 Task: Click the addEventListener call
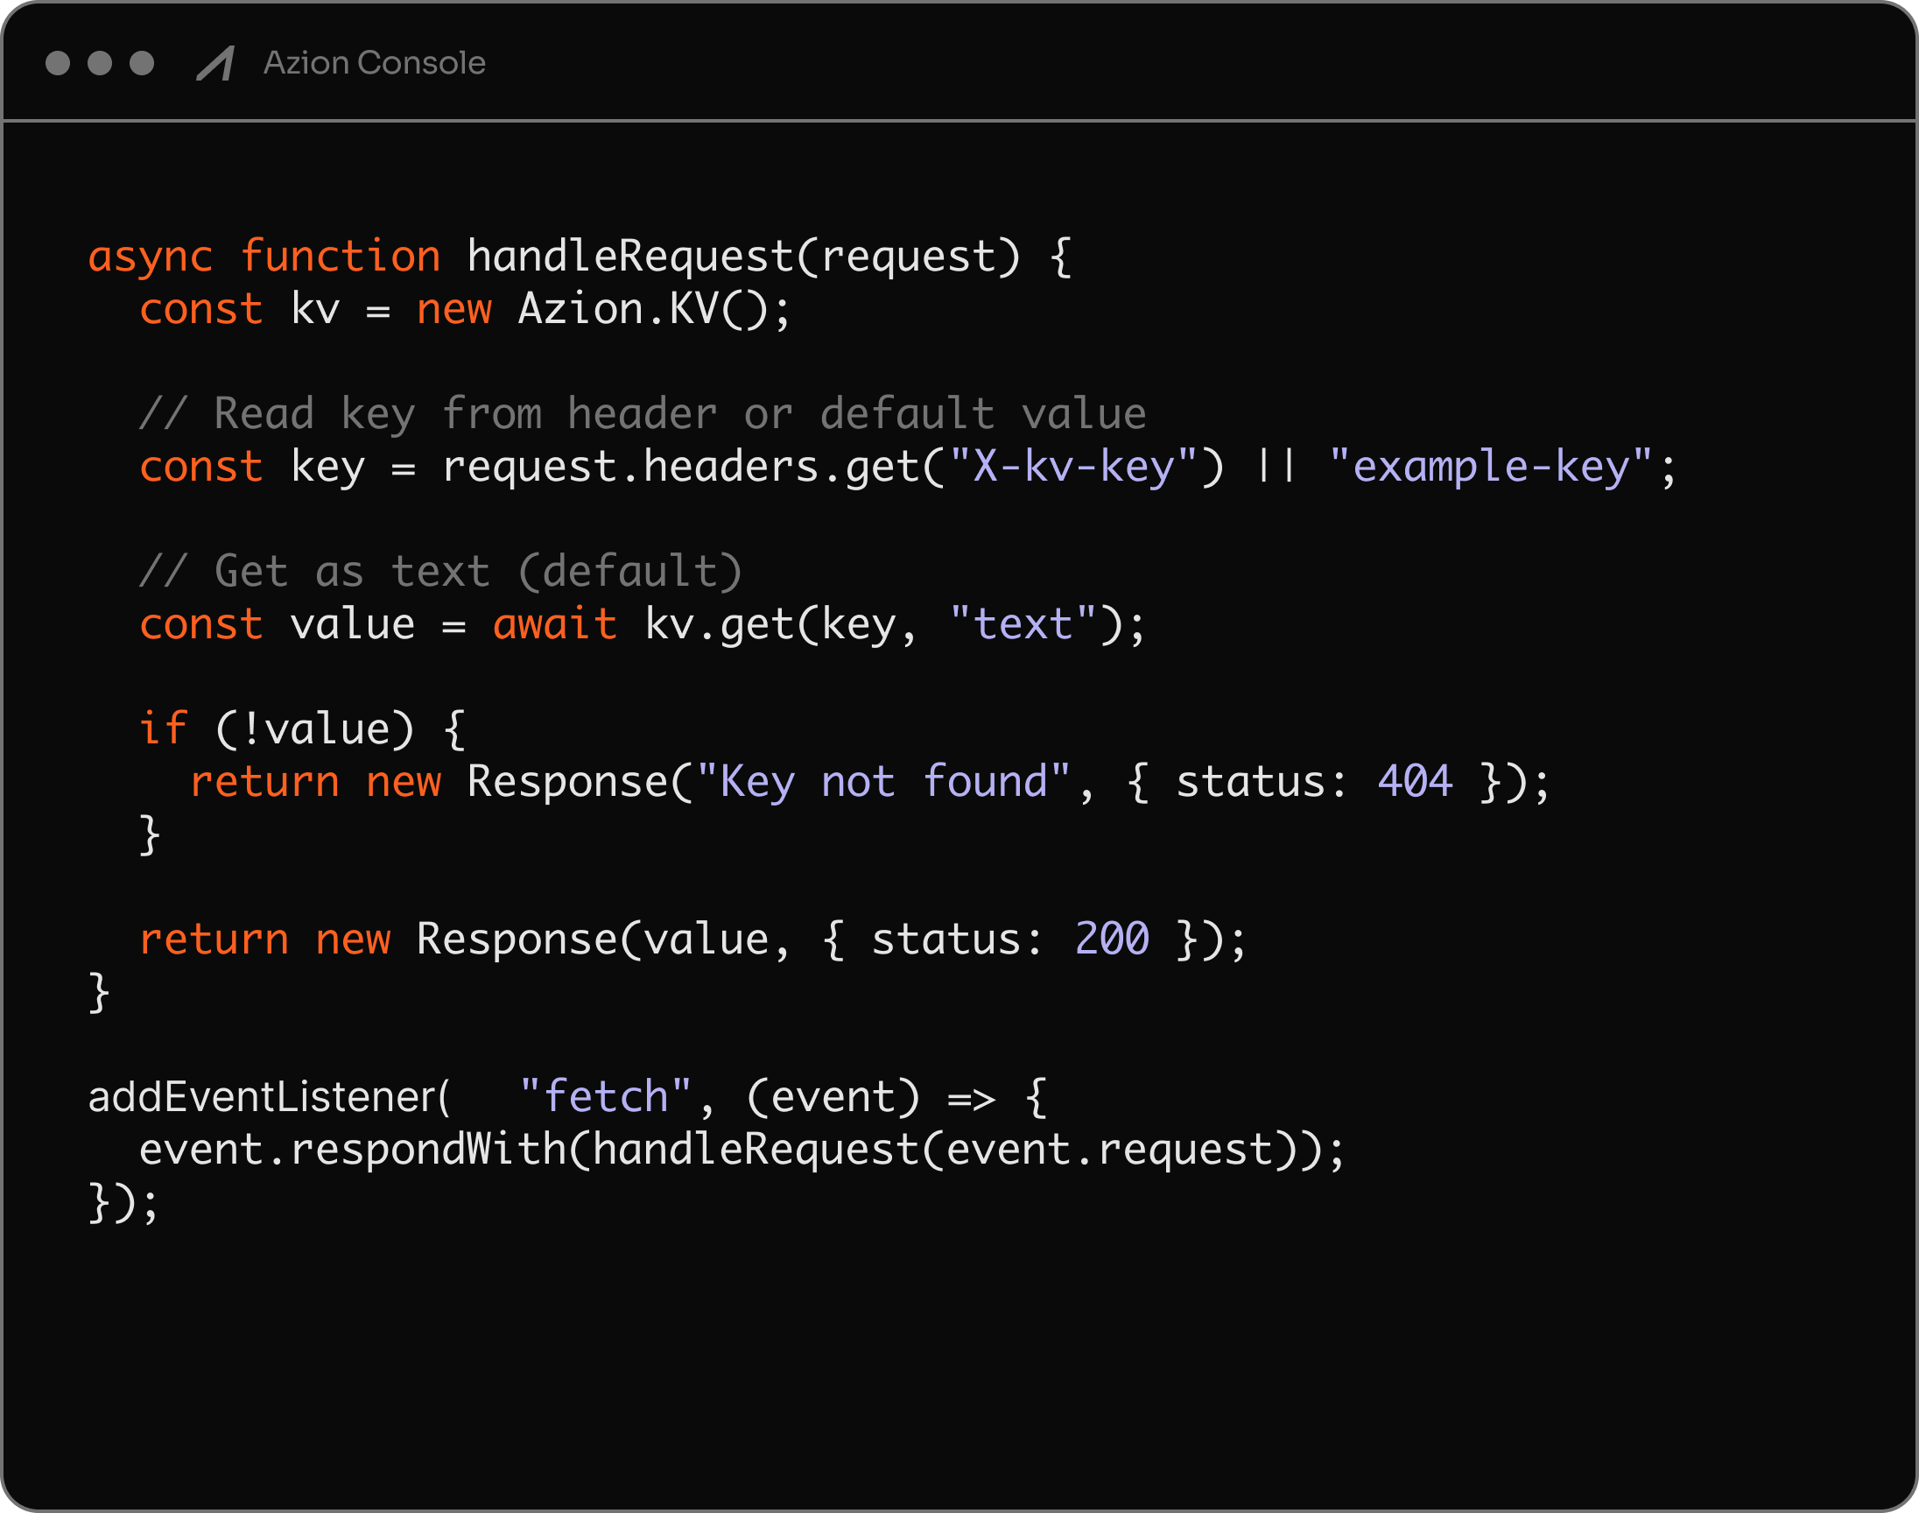(262, 1096)
